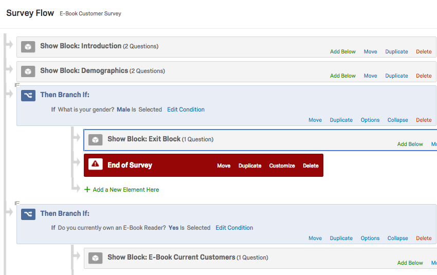The width and height of the screenshot is (437, 275).
Task: Open Options for E-Book Reader branch
Action: (370, 238)
